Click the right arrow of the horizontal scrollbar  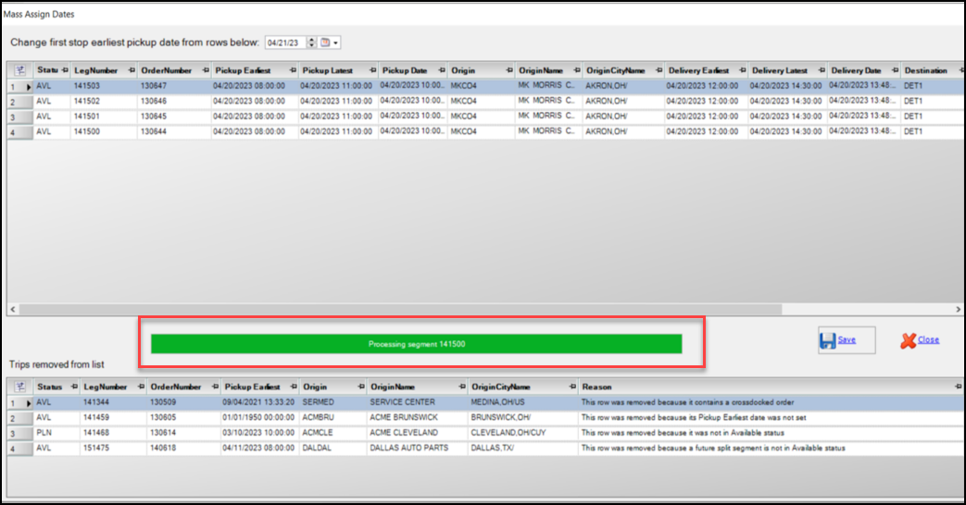click(x=958, y=310)
